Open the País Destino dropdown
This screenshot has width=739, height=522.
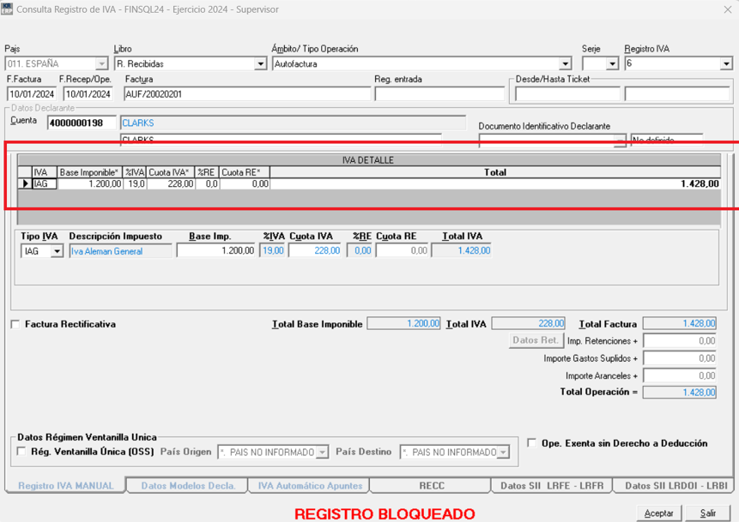503,453
